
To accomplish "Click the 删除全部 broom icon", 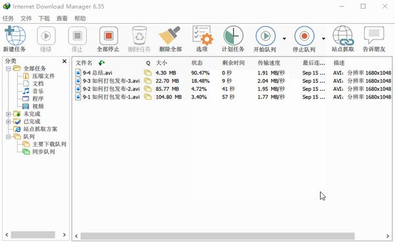I will click(x=170, y=36).
